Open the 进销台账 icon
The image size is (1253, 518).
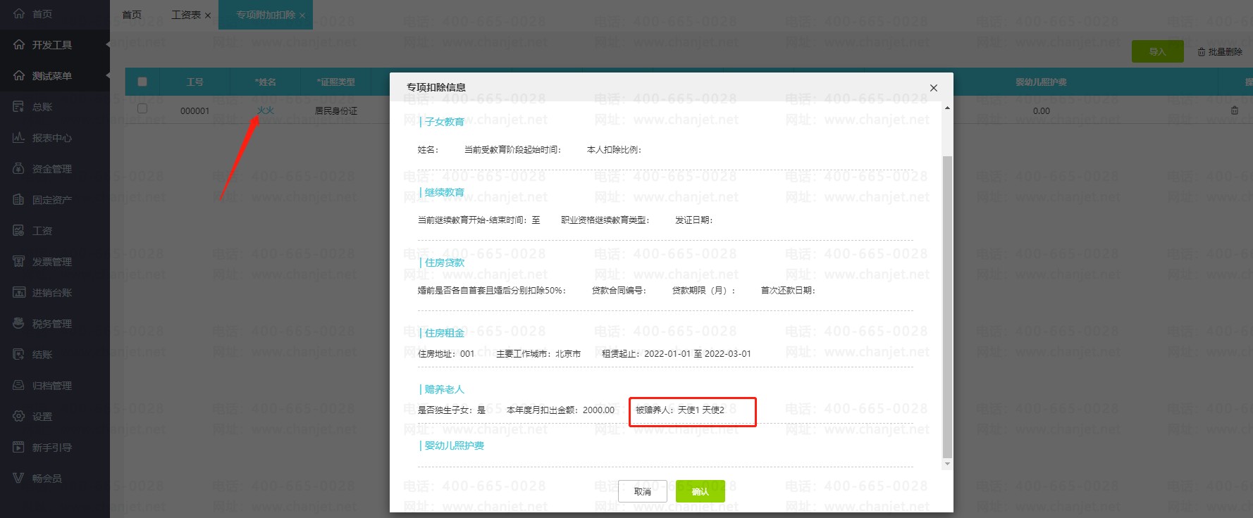pos(19,293)
